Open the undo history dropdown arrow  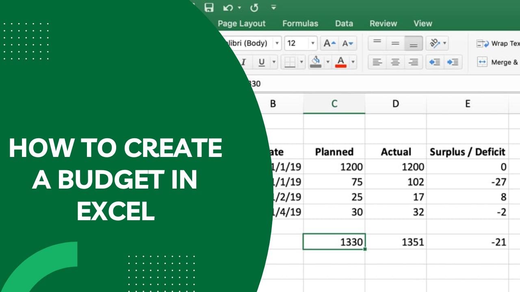[x=239, y=7]
